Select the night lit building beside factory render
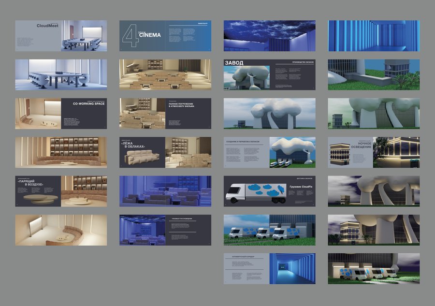The width and height of the screenshot is (435, 306). 374,230
